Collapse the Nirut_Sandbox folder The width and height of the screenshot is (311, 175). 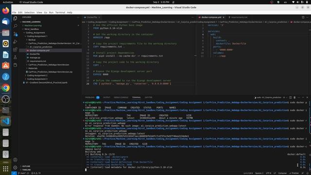pyautogui.click(x=32, y=29)
